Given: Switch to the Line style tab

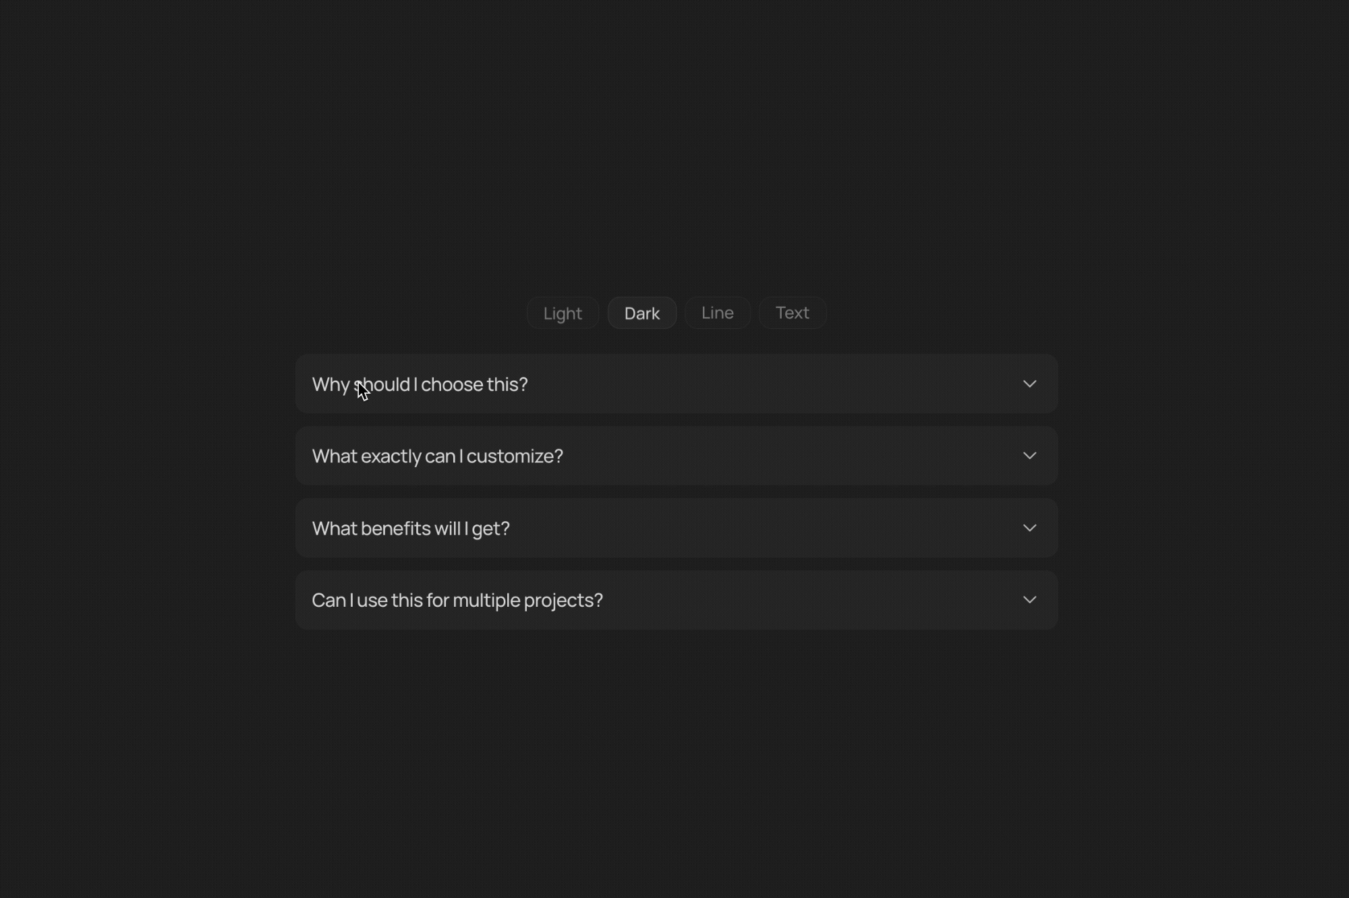Looking at the screenshot, I should click(x=717, y=313).
